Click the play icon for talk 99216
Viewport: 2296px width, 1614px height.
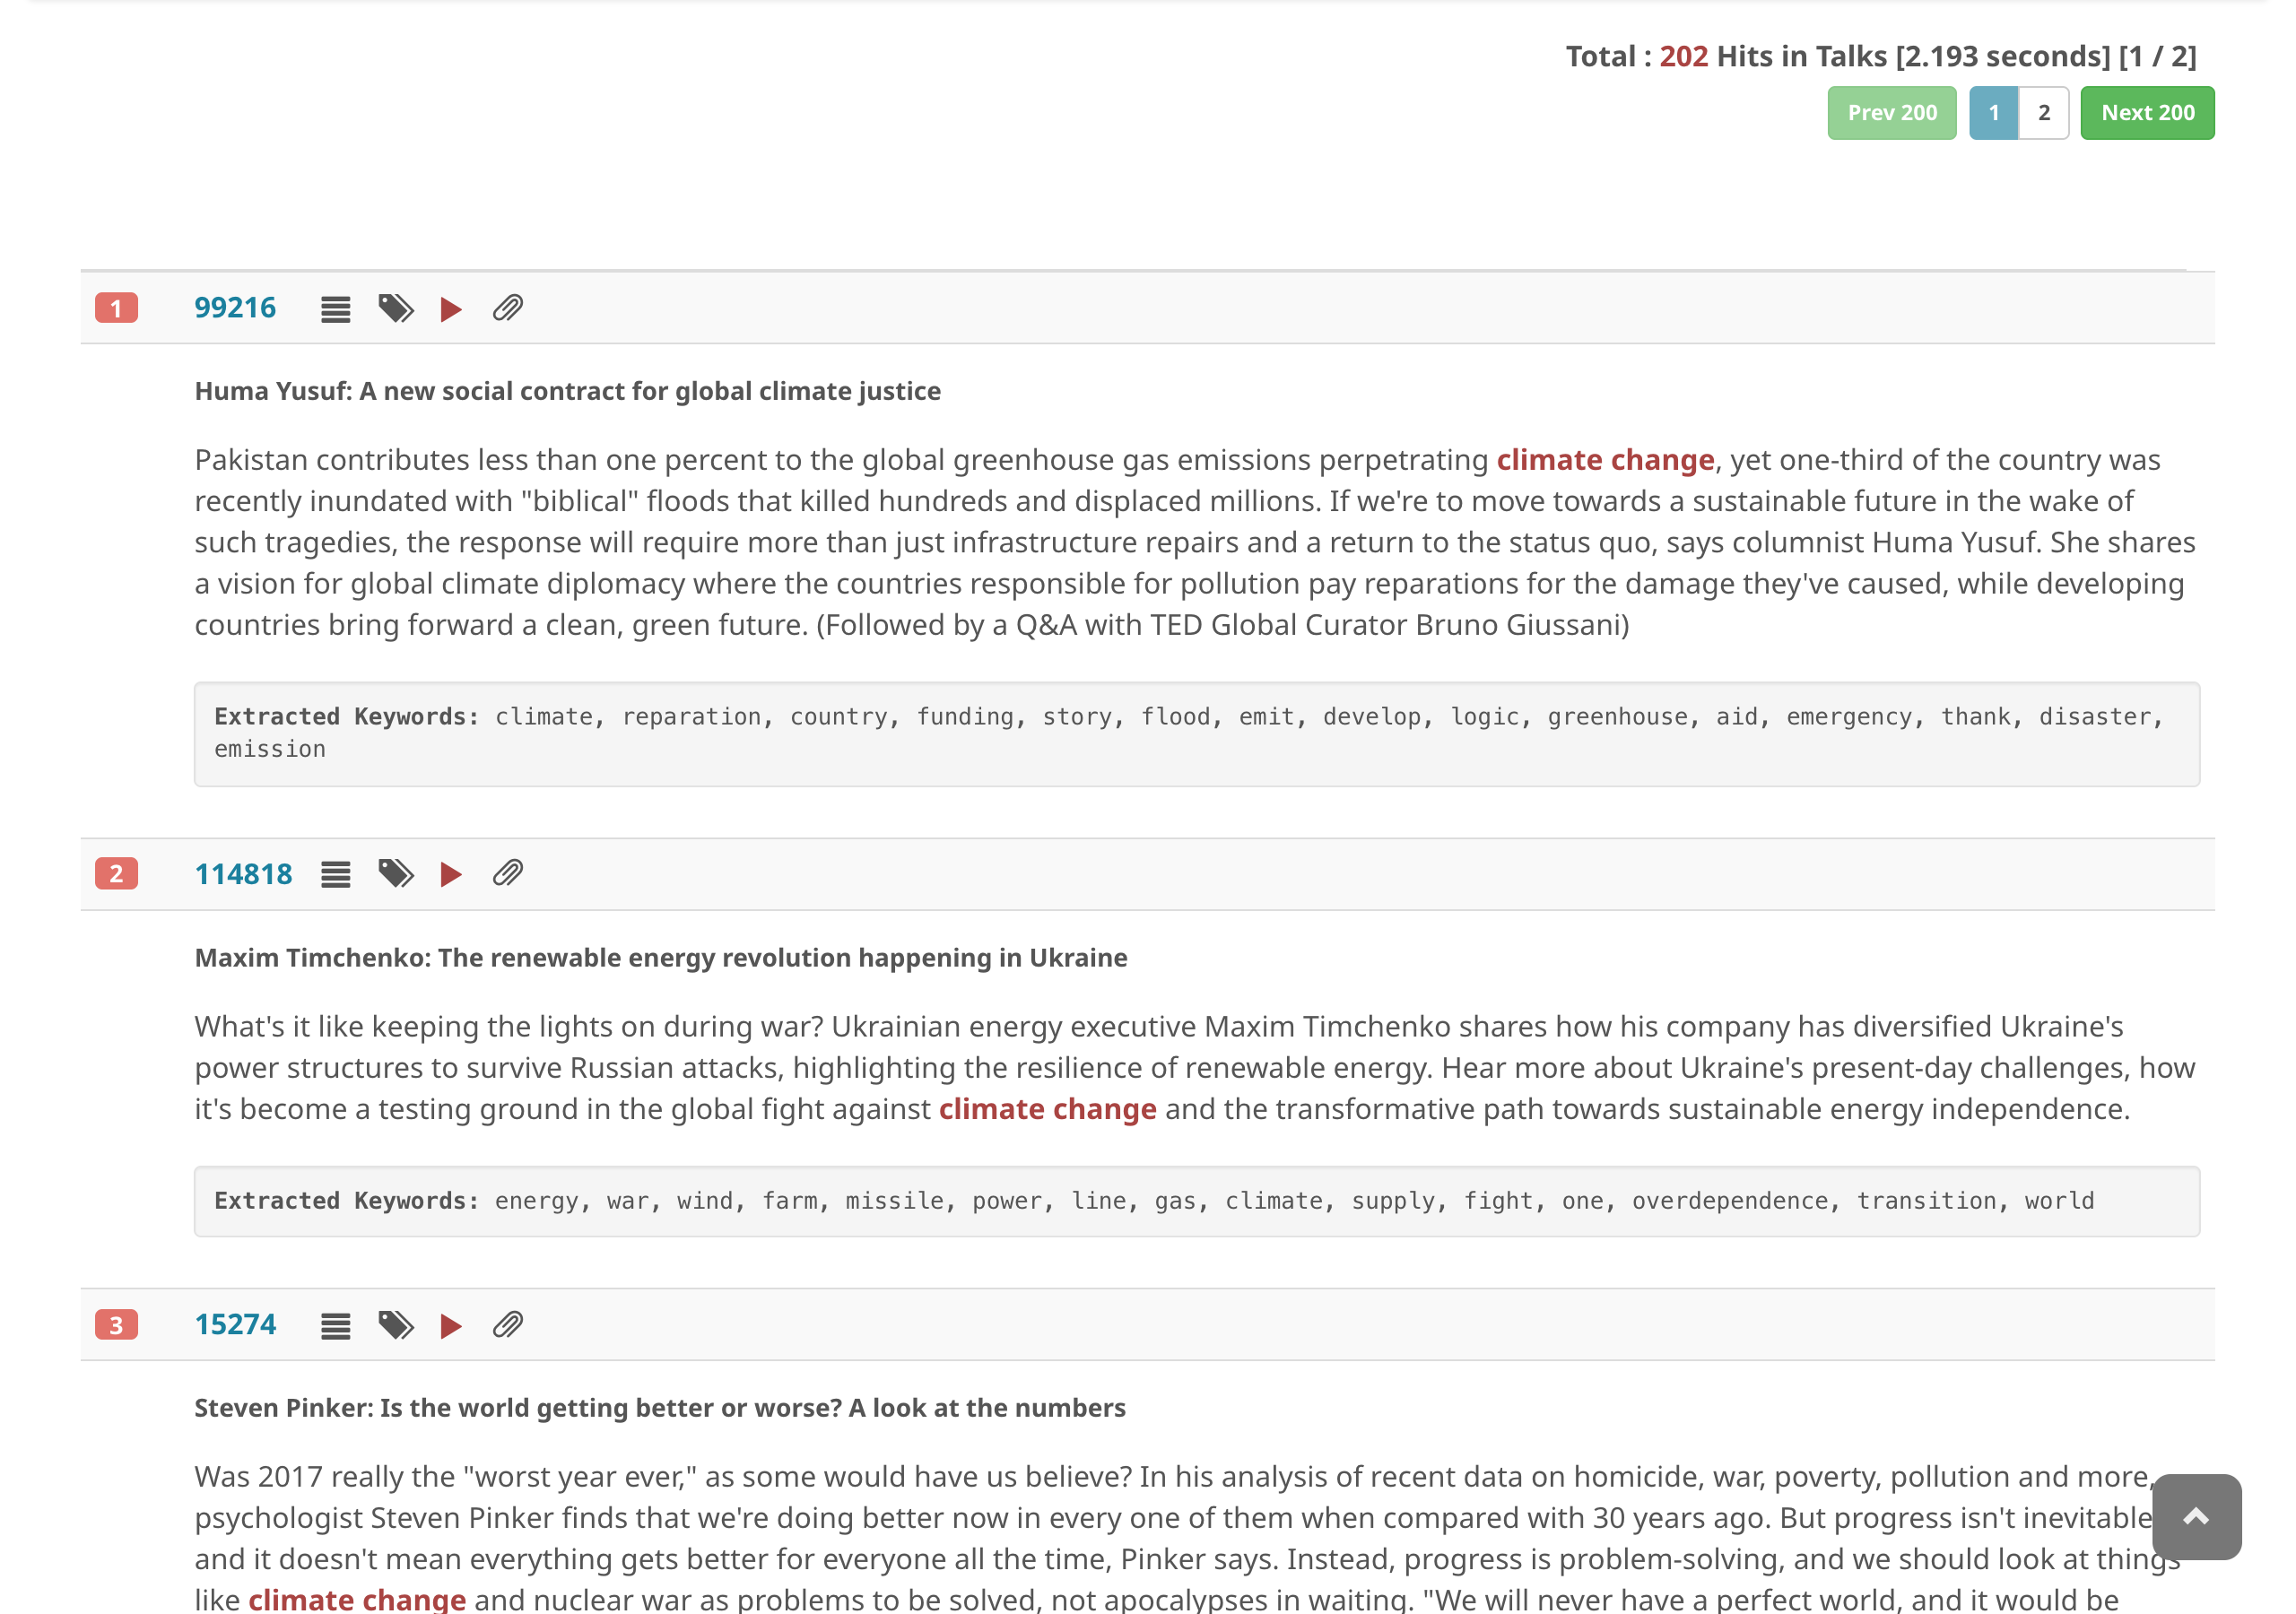coord(451,309)
